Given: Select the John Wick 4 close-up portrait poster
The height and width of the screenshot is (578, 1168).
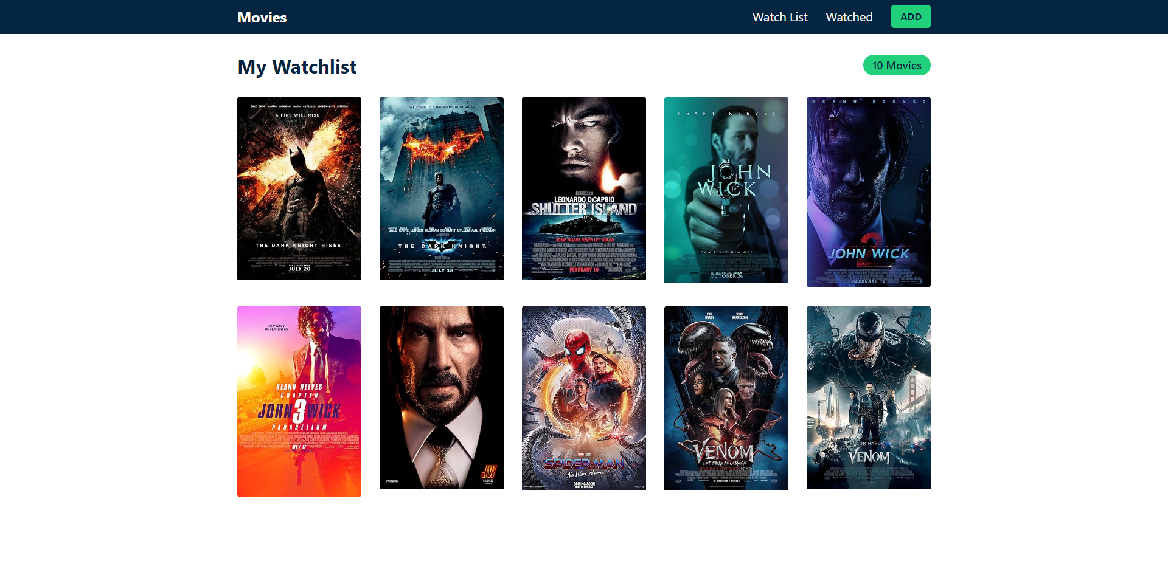Looking at the screenshot, I should click(x=442, y=397).
